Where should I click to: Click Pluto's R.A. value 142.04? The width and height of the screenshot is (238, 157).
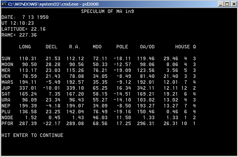coord(77,112)
